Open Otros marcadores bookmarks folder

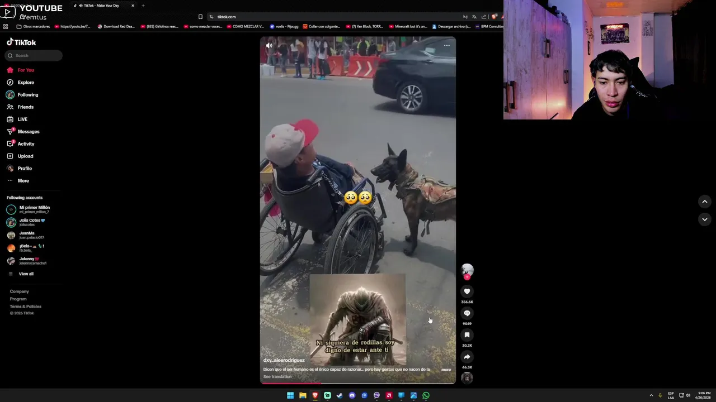(x=34, y=26)
